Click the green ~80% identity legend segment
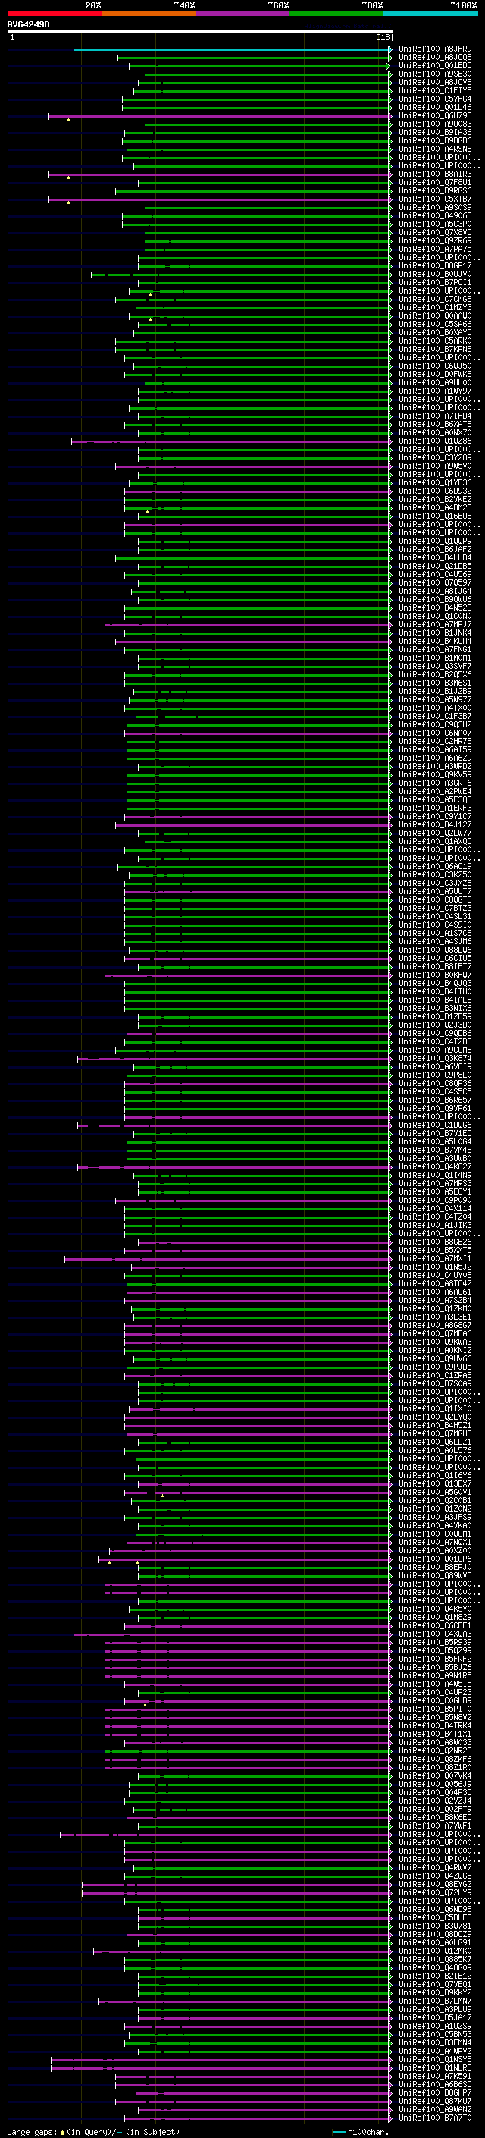The width and height of the screenshot is (485, 2138). [x=336, y=14]
